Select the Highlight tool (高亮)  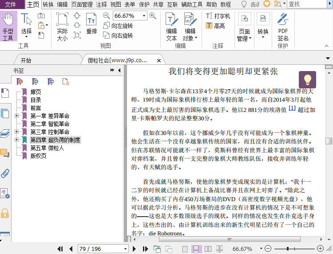pyautogui.click(x=215, y=26)
